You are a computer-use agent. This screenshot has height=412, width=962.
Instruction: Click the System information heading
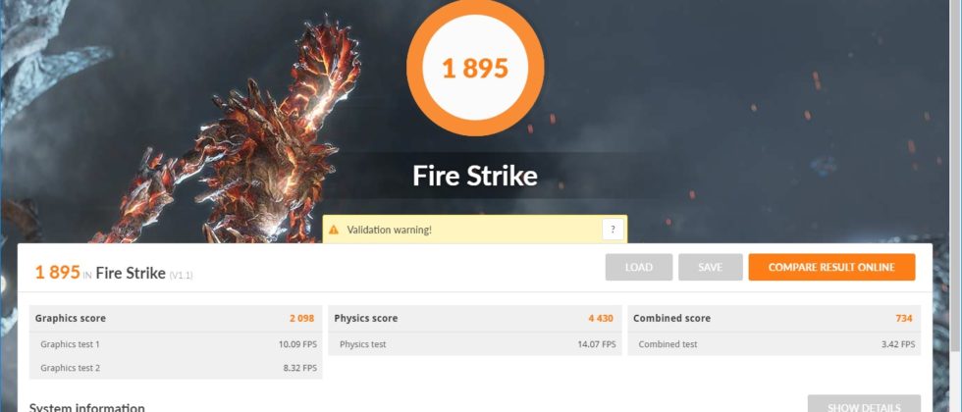[x=86, y=406]
